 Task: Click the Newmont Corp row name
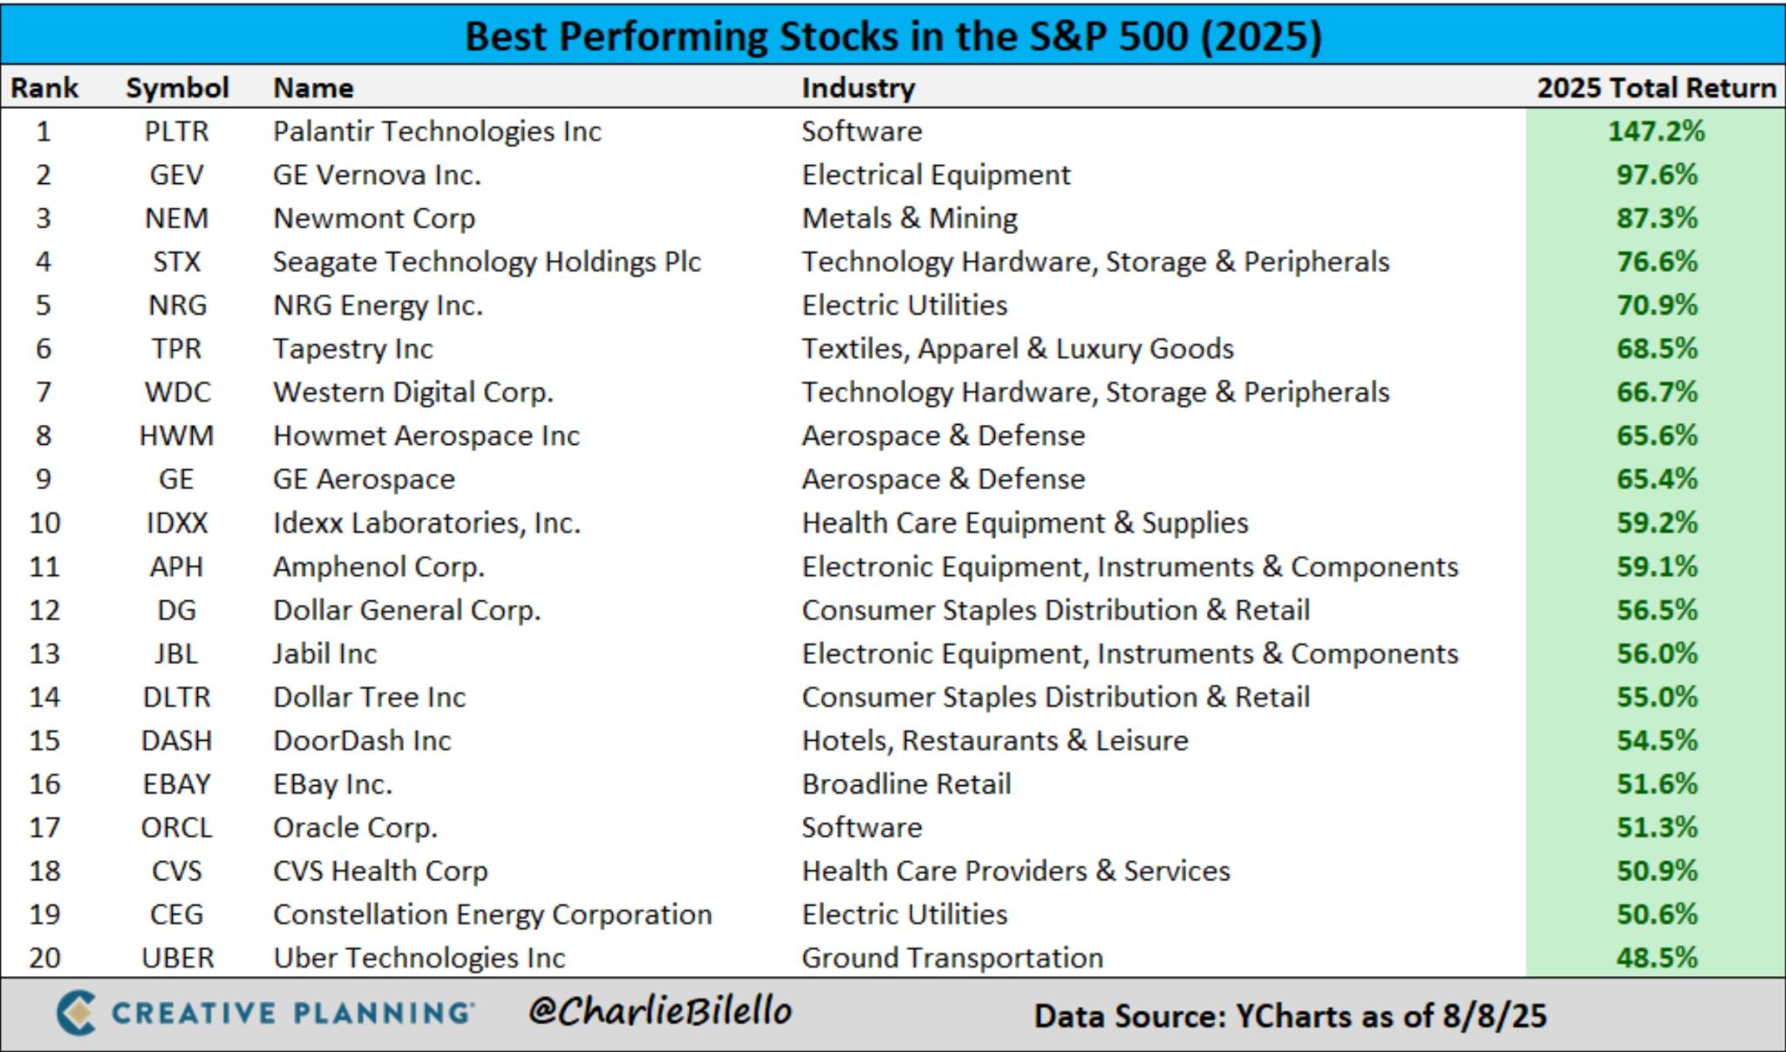(x=374, y=218)
